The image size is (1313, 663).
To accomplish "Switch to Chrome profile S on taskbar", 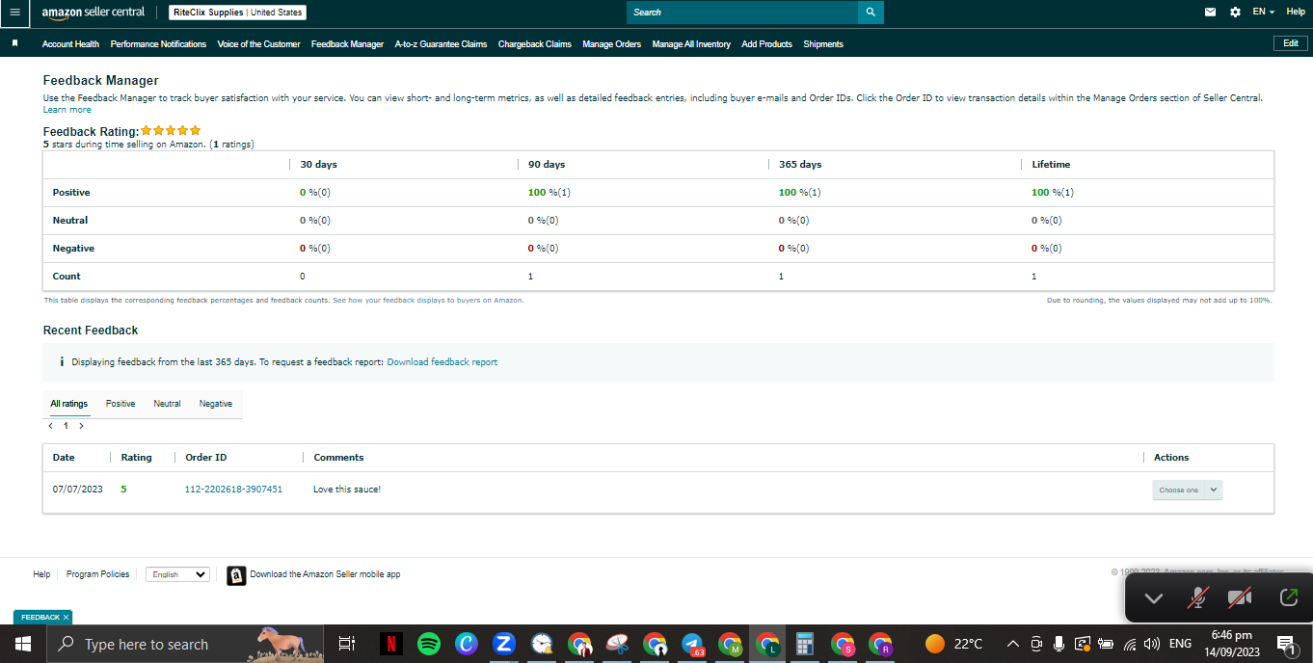I will pos(844,644).
